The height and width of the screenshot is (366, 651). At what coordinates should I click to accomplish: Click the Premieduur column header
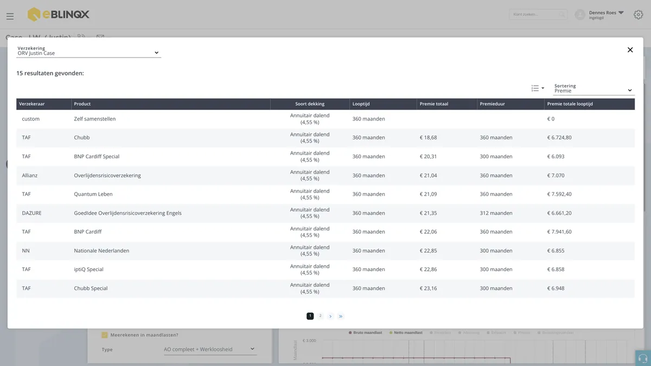[x=510, y=104]
